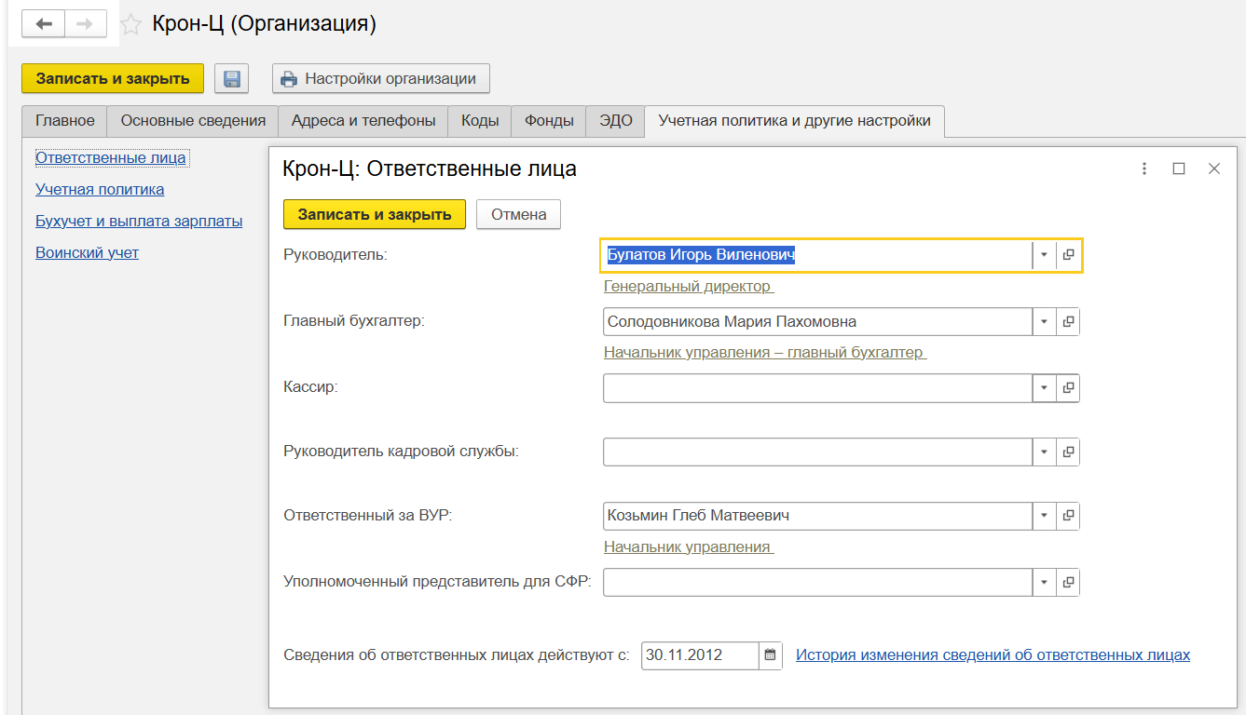The image size is (1246, 715).
Task: Click the Кассир field open icon
Action: [1068, 387]
